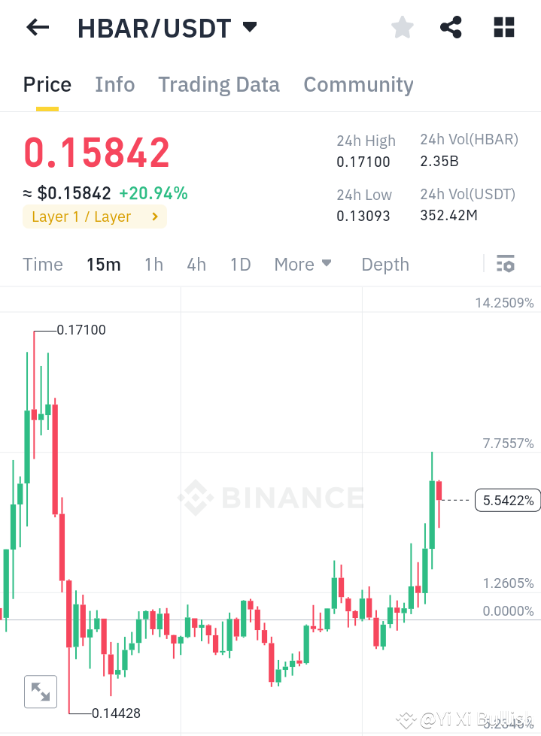Star the HBAR/USDT pair as favorite
The height and width of the screenshot is (736, 541).
[402, 27]
